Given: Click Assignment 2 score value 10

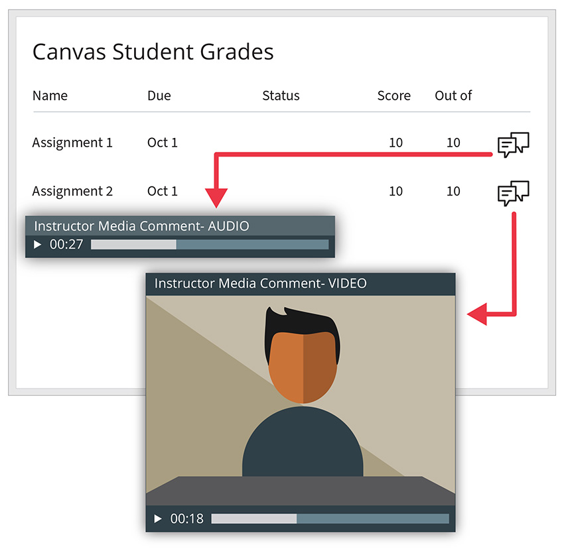Looking at the screenshot, I should click(x=395, y=191).
